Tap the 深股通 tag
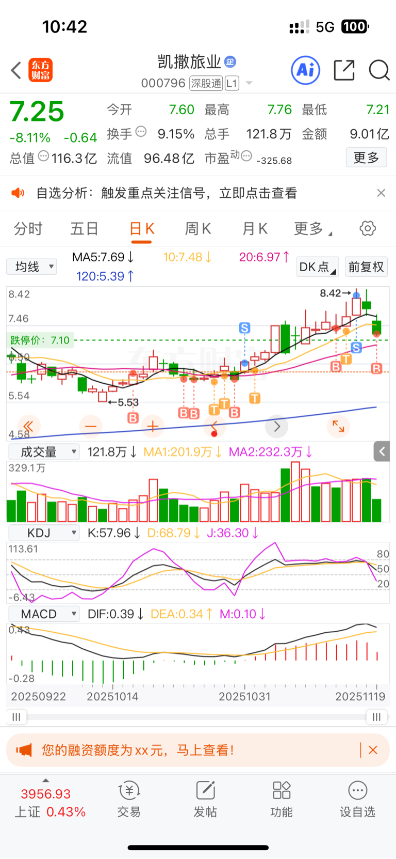 point(206,83)
